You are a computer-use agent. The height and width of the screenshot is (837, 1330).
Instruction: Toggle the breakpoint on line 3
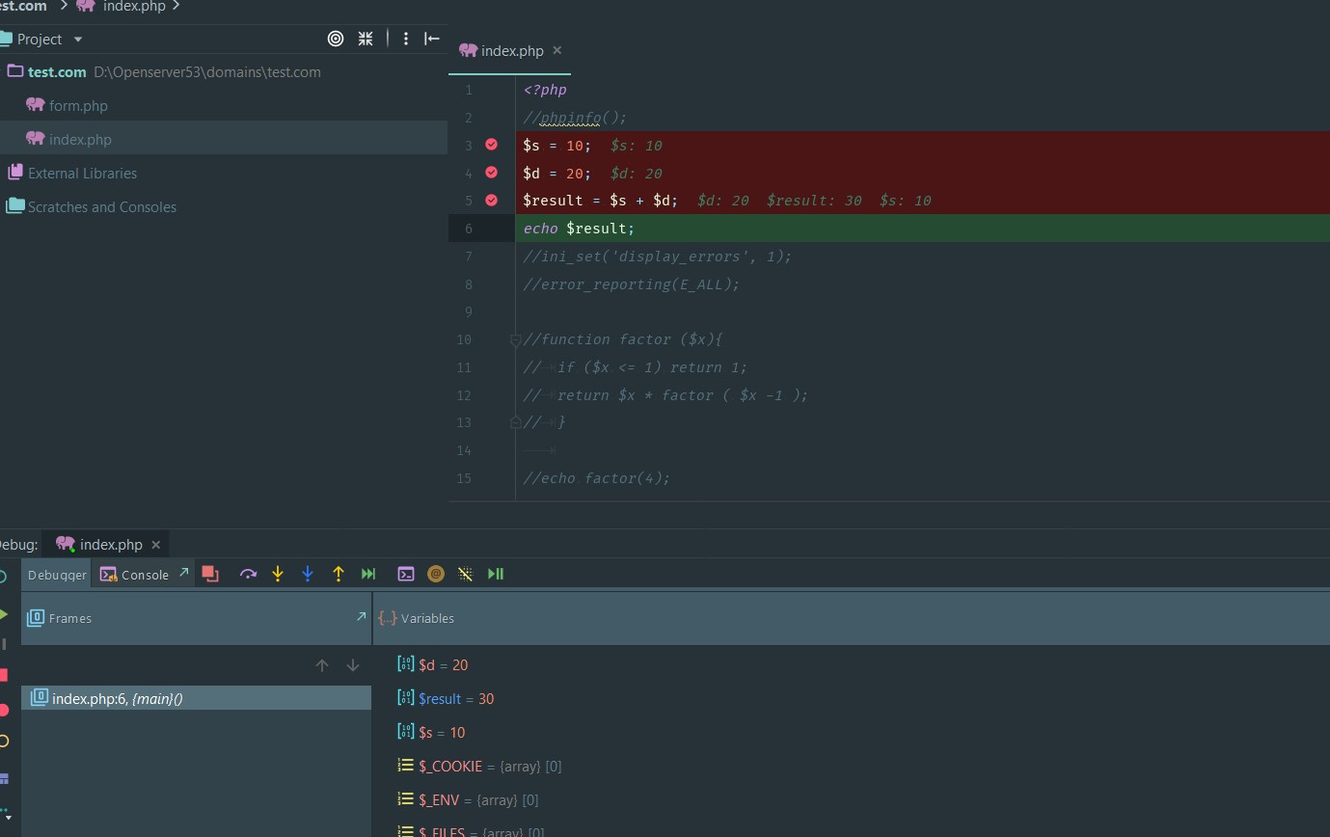click(x=492, y=145)
